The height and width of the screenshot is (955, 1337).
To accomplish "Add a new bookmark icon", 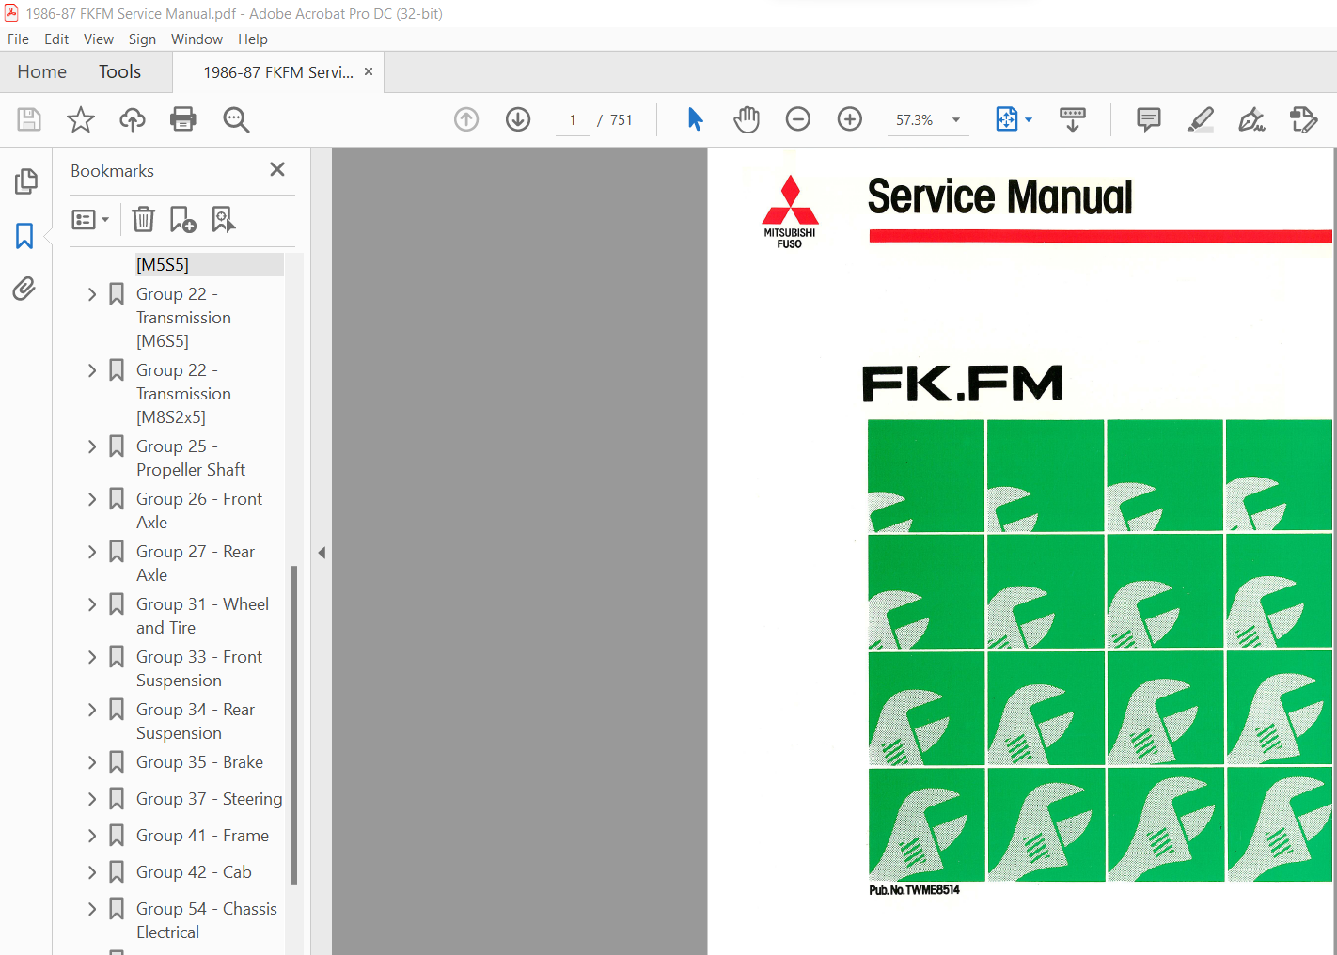I will (183, 219).
